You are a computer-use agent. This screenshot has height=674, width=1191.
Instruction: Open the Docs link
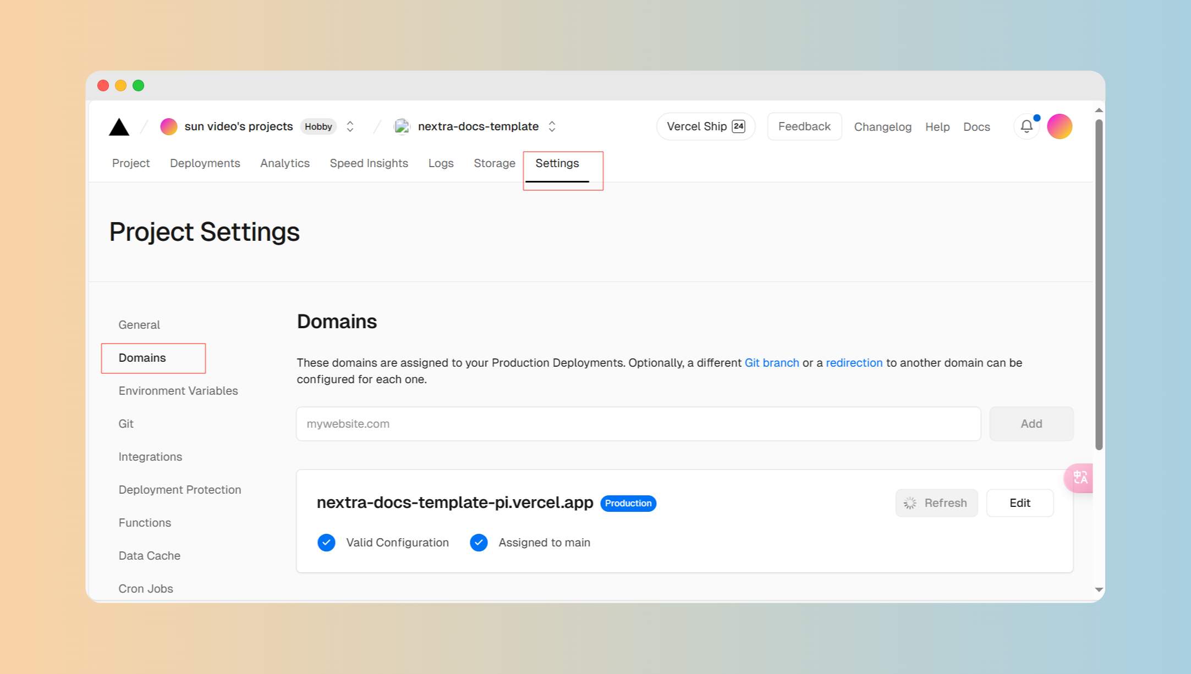976,127
